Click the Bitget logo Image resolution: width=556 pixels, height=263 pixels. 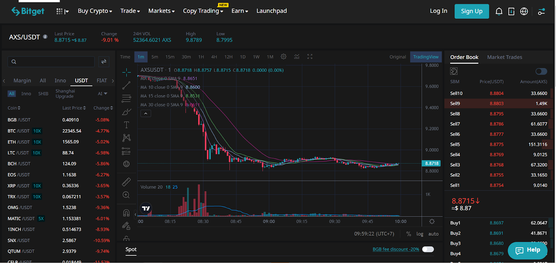pos(28,11)
